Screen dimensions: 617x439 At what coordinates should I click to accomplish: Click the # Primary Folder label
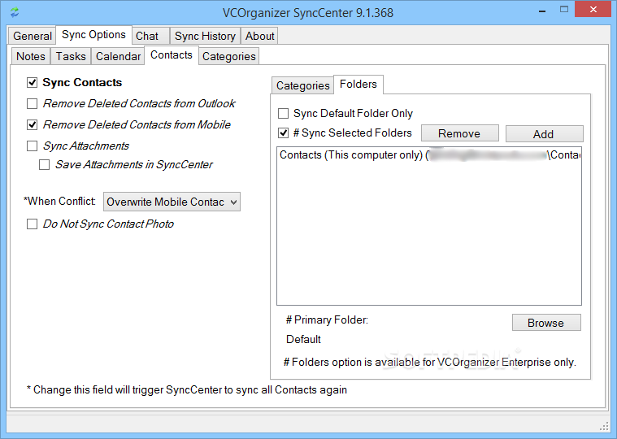(x=327, y=319)
